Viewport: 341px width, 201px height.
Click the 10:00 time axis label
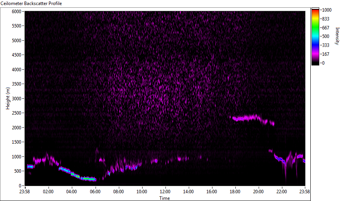(142, 192)
